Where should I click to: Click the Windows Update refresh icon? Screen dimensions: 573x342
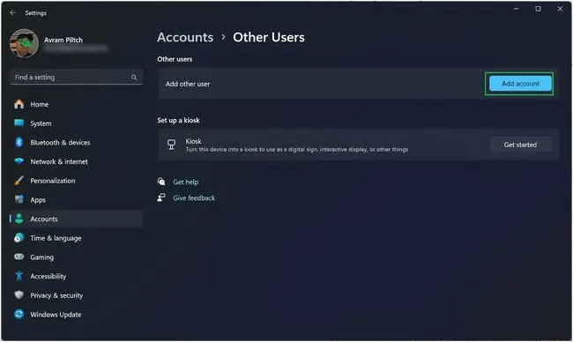(19, 314)
